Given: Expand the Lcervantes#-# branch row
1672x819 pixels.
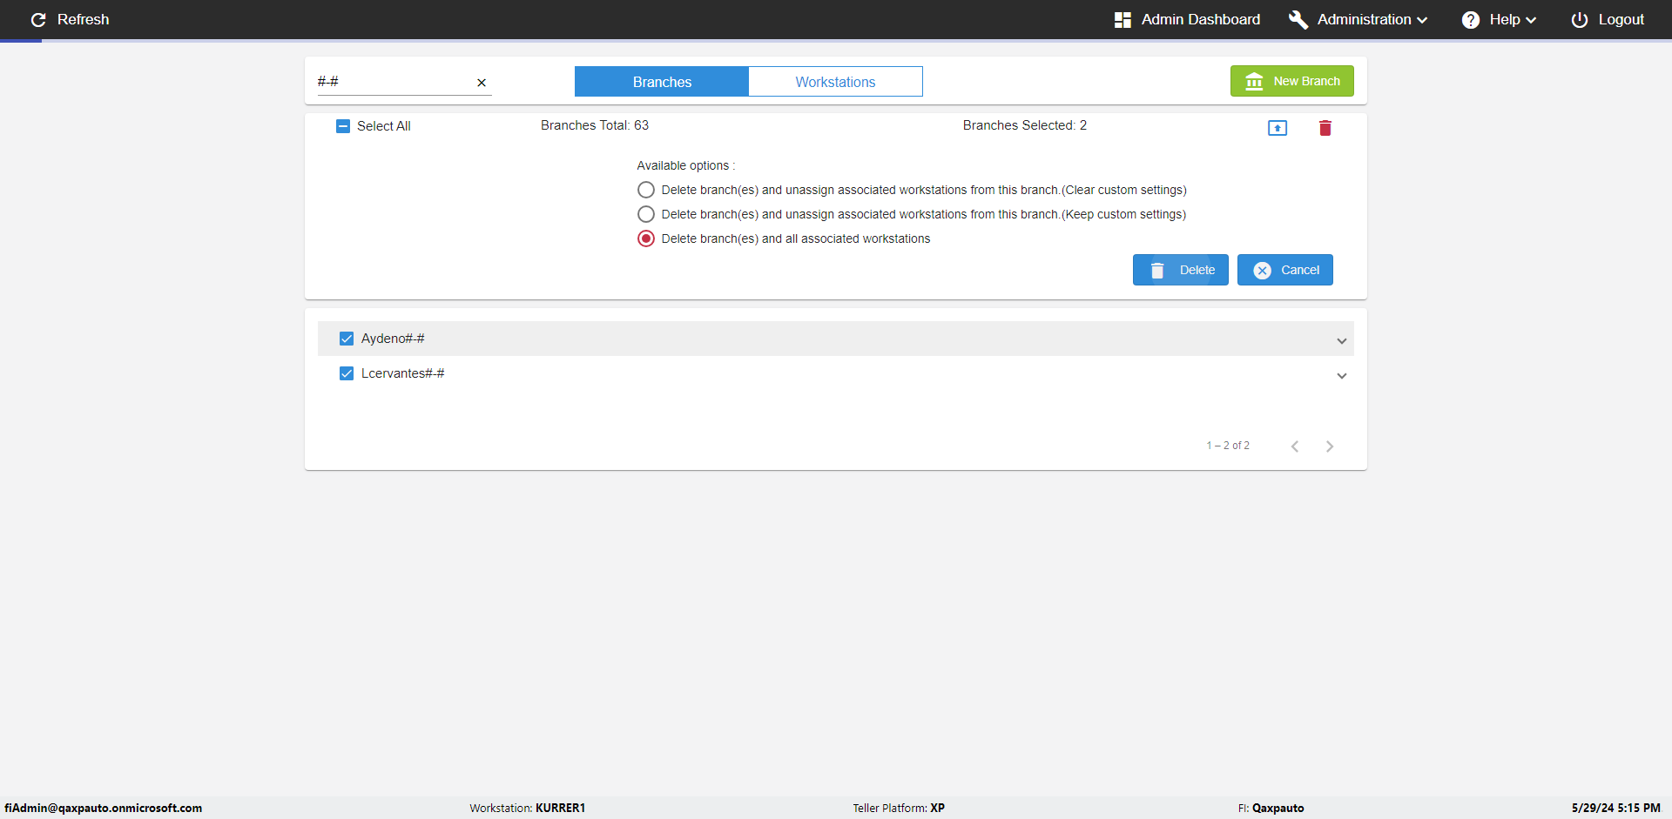Looking at the screenshot, I should click(x=1342, y=375).
